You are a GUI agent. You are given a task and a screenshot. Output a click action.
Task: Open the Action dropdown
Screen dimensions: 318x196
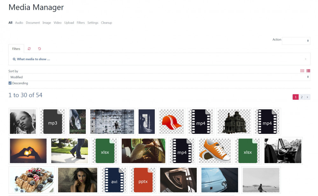tap(296, 41)
